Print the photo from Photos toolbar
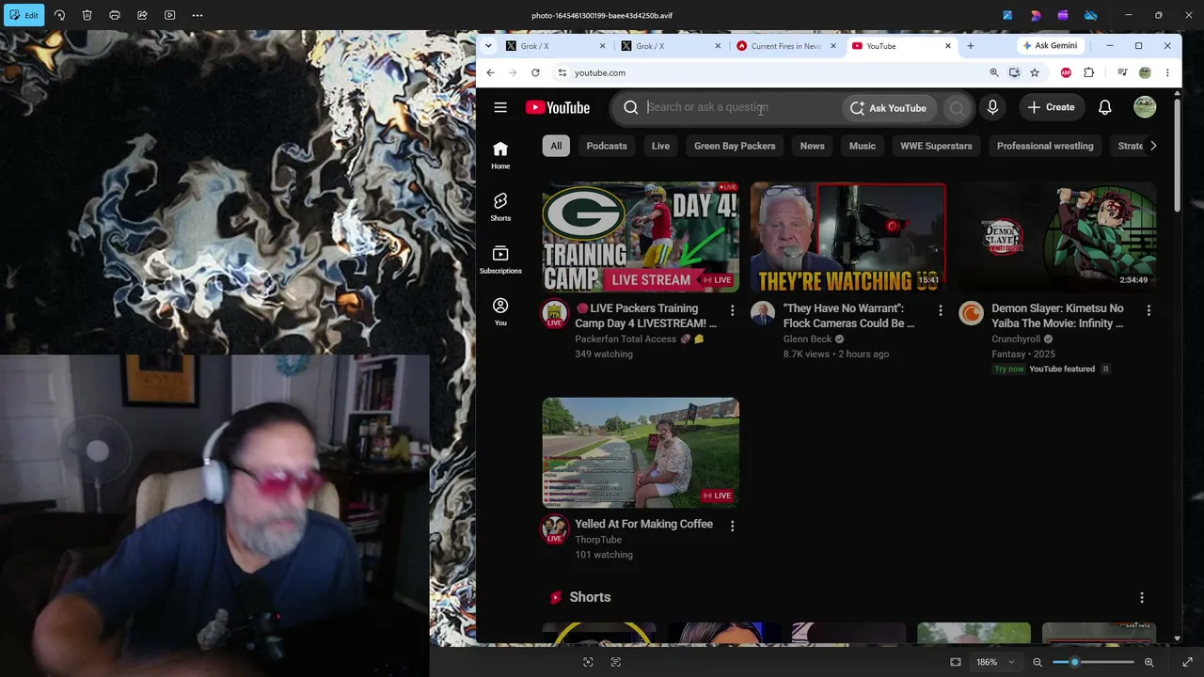This screenshot has height=677, width=1204. tap(115, 15)
